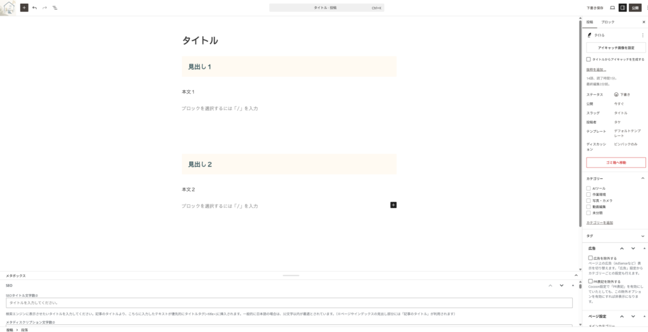Toggle the SEO meta box triangle

point(573,285)
